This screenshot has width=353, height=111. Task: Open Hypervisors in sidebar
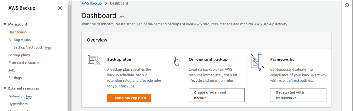(x=18, y=104)
